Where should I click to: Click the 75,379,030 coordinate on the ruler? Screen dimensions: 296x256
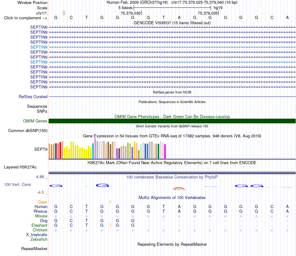[131, 13]
